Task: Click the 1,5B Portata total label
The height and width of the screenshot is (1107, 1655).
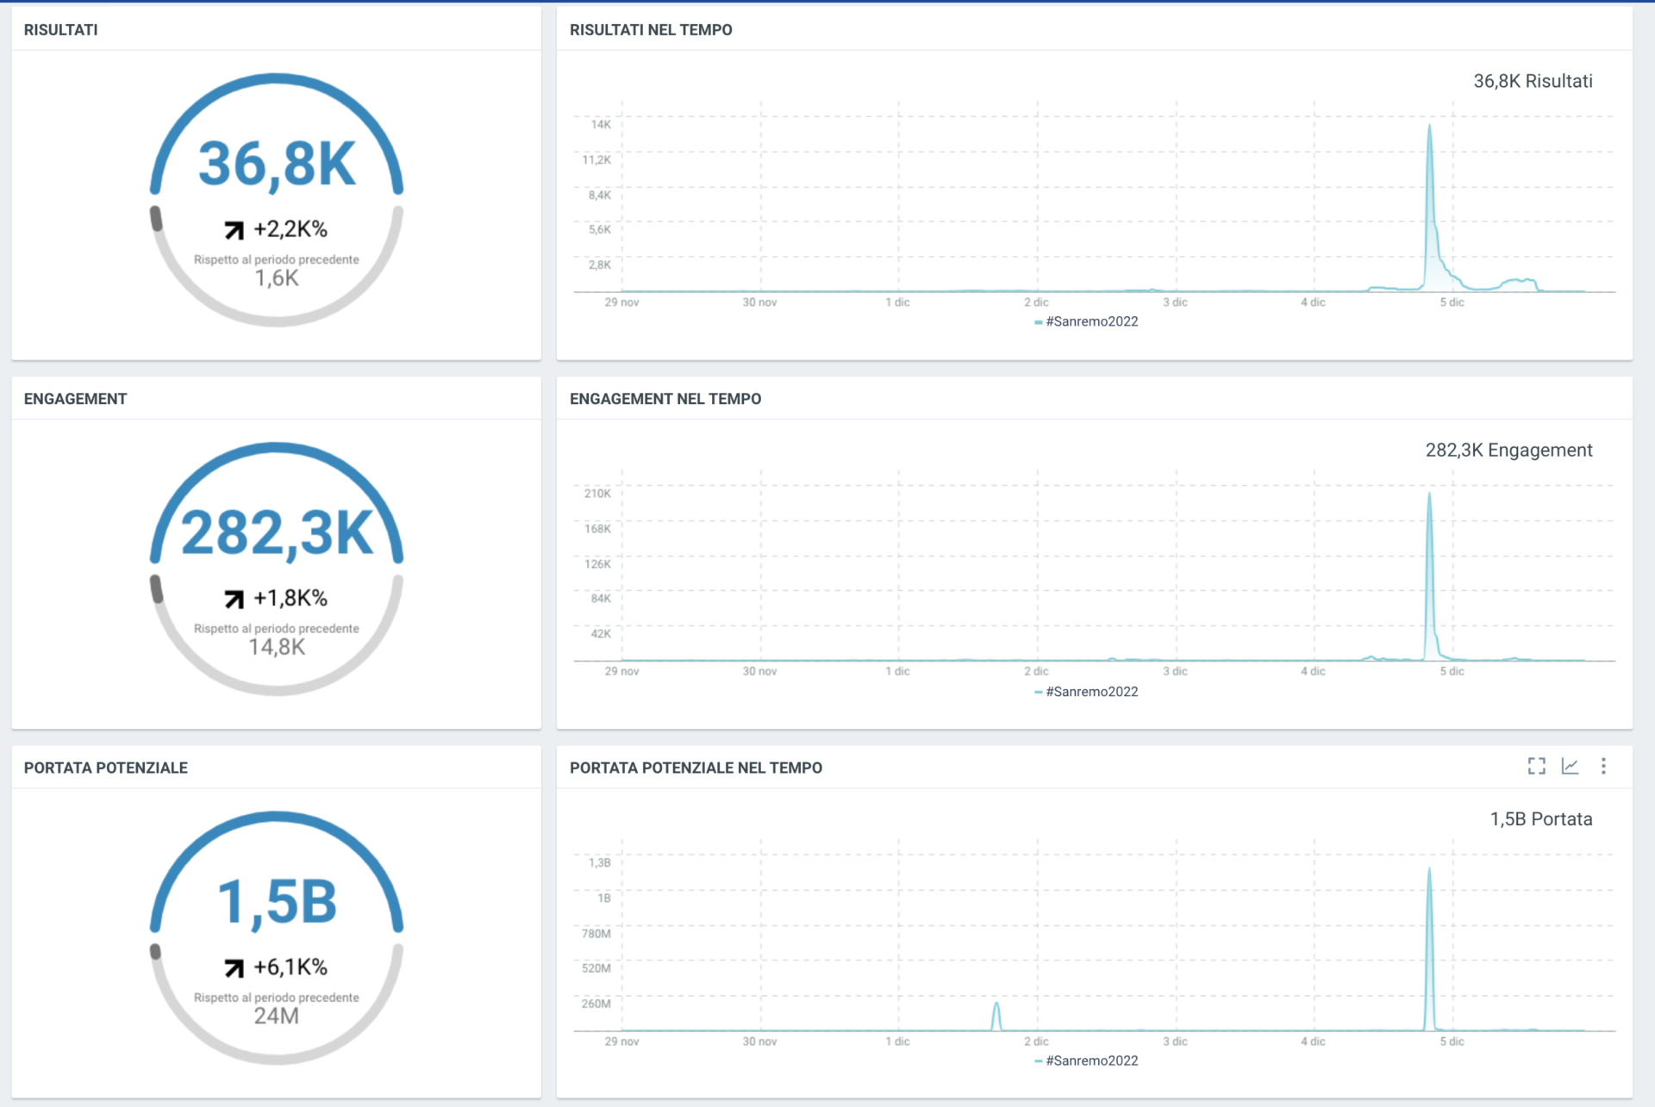Action: [x=1541, y=818]
